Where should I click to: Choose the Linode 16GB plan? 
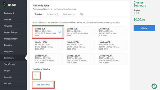[48, 45]
